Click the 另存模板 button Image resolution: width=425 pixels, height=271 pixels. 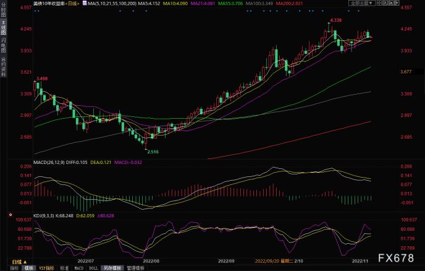click(x=112, y=268)
